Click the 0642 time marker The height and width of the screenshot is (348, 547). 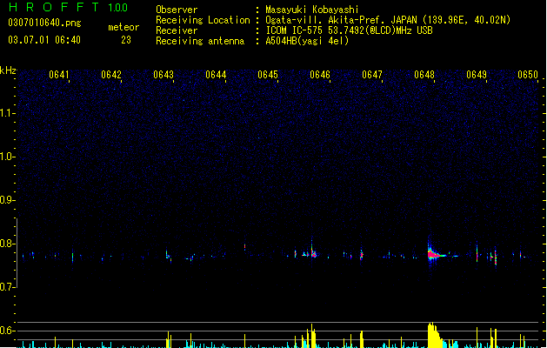[x=111, y=75]
